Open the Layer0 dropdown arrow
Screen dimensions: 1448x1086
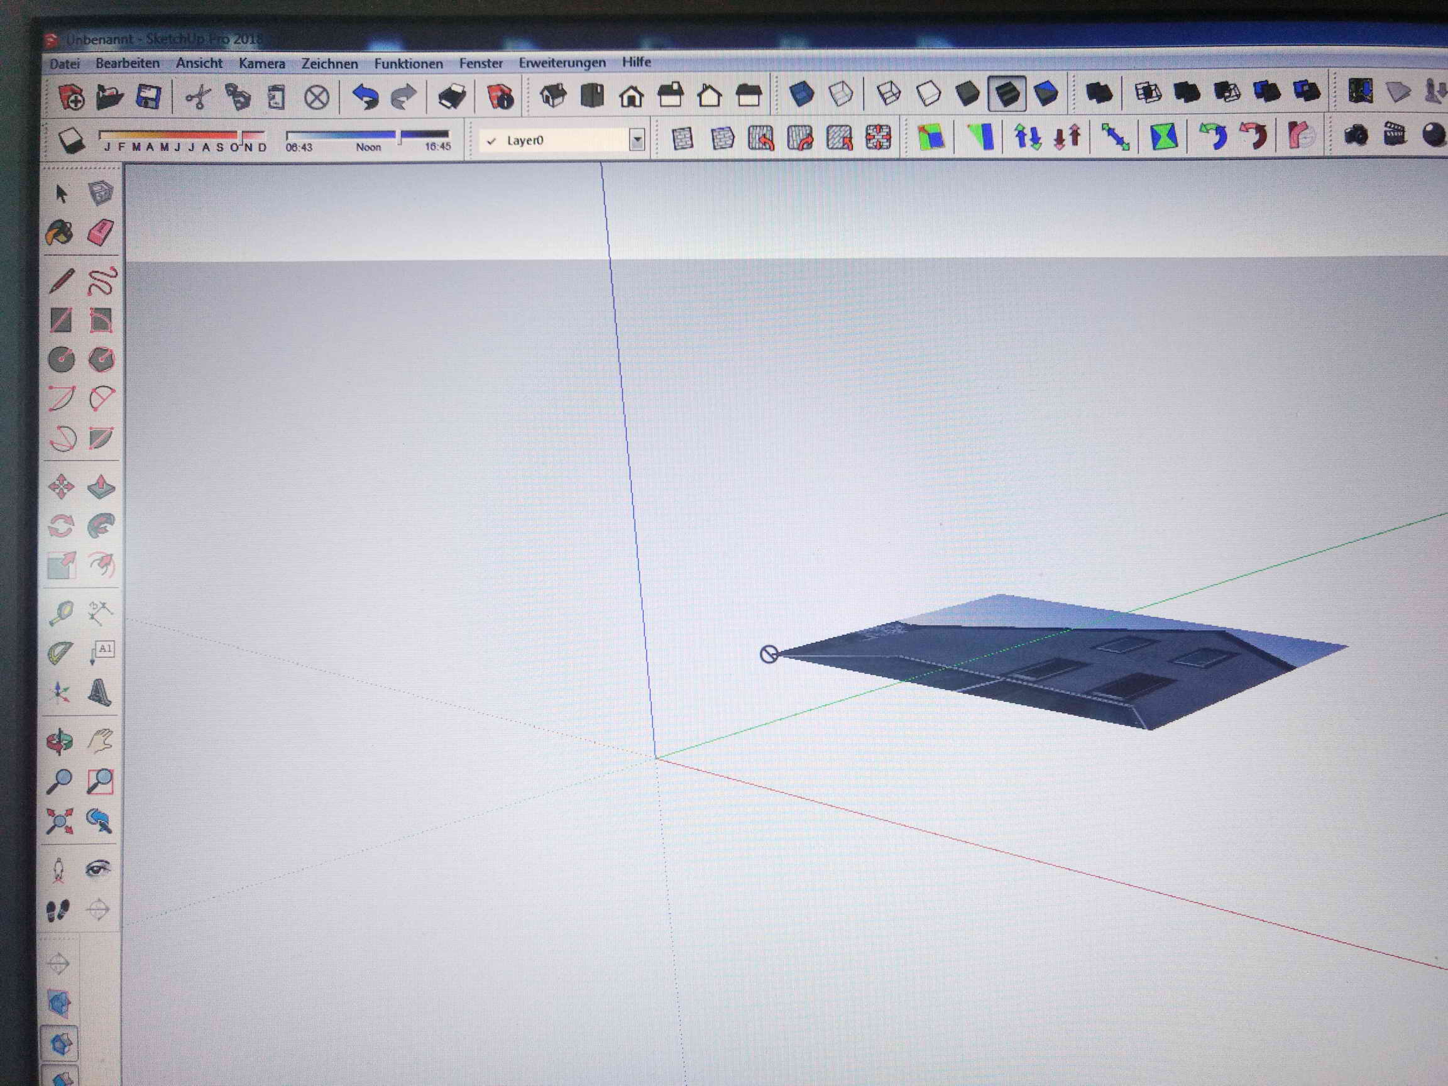click(x=636, y=140)
